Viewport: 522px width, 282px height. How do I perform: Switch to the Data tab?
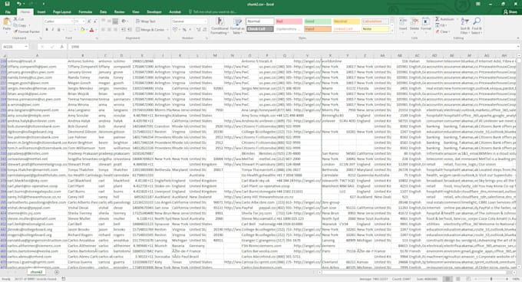pos(103,11)
